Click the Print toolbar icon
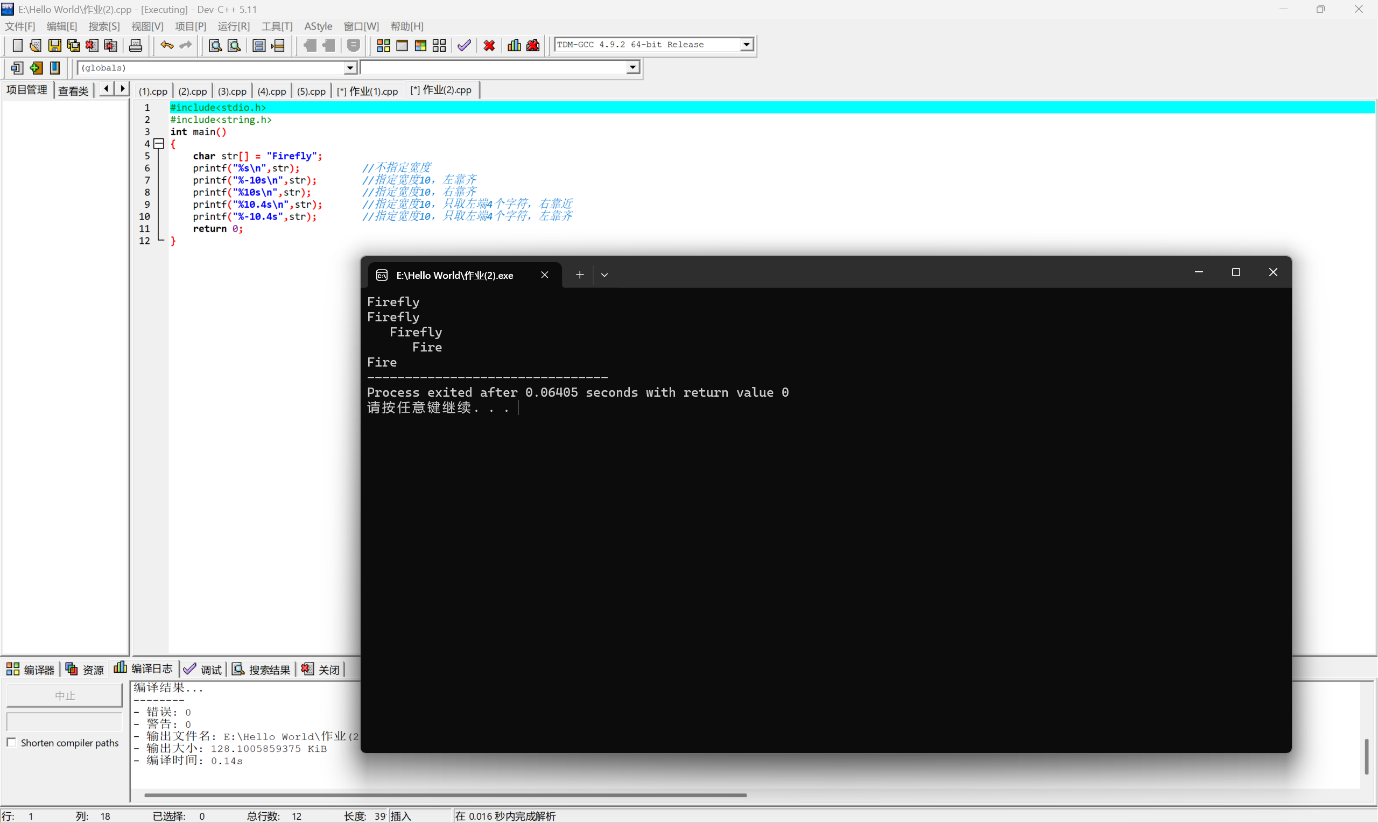 (x=135, y=45)
